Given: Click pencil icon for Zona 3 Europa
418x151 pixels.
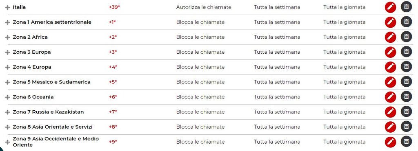Looking at the screenshot, I should pos(390,52).
